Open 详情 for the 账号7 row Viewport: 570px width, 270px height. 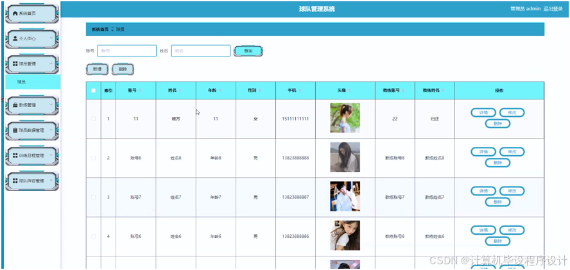click(x=483, y=191)
